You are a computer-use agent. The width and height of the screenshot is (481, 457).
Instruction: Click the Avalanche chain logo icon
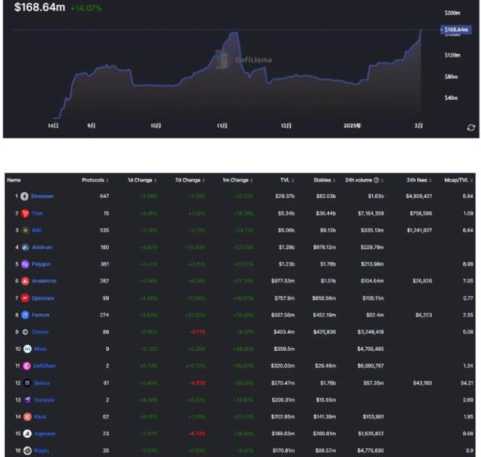25,281
